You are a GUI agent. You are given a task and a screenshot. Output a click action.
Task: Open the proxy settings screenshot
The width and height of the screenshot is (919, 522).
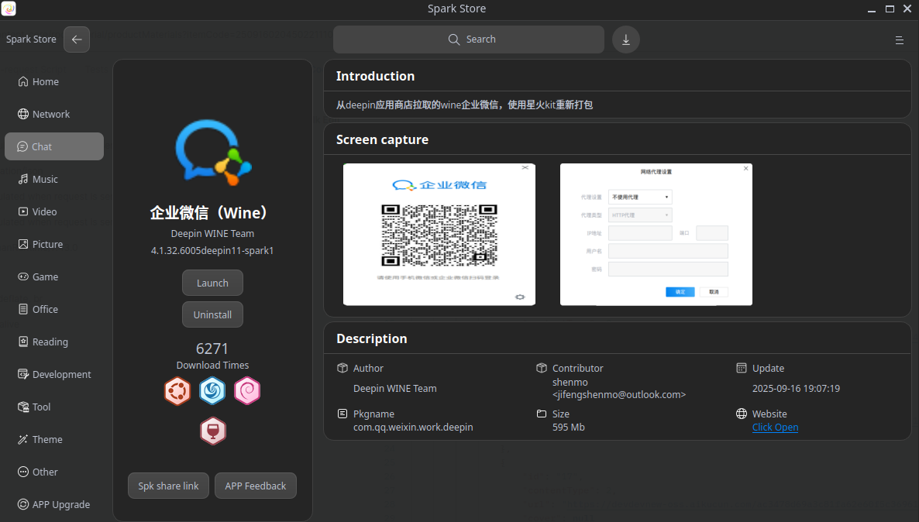(x=656, y=235)
